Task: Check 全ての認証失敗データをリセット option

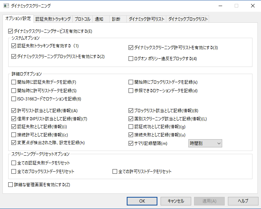Action: (x=14, y=163)
